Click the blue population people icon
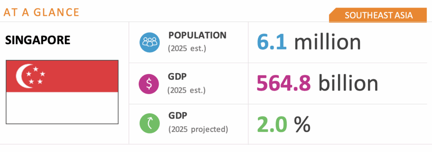Screen dimensions: 432x152 point(150,42)
